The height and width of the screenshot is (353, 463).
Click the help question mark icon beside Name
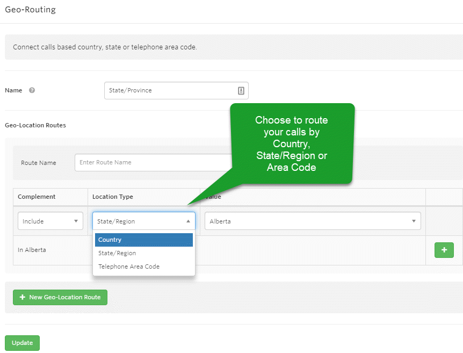pyautogui.click(x=32, y=90)
